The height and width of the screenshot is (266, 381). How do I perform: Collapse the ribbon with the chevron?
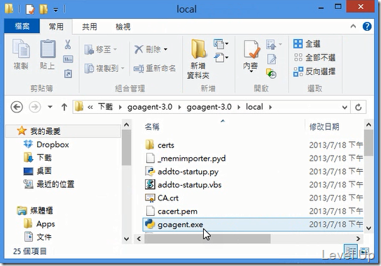(x=353, y=26)
